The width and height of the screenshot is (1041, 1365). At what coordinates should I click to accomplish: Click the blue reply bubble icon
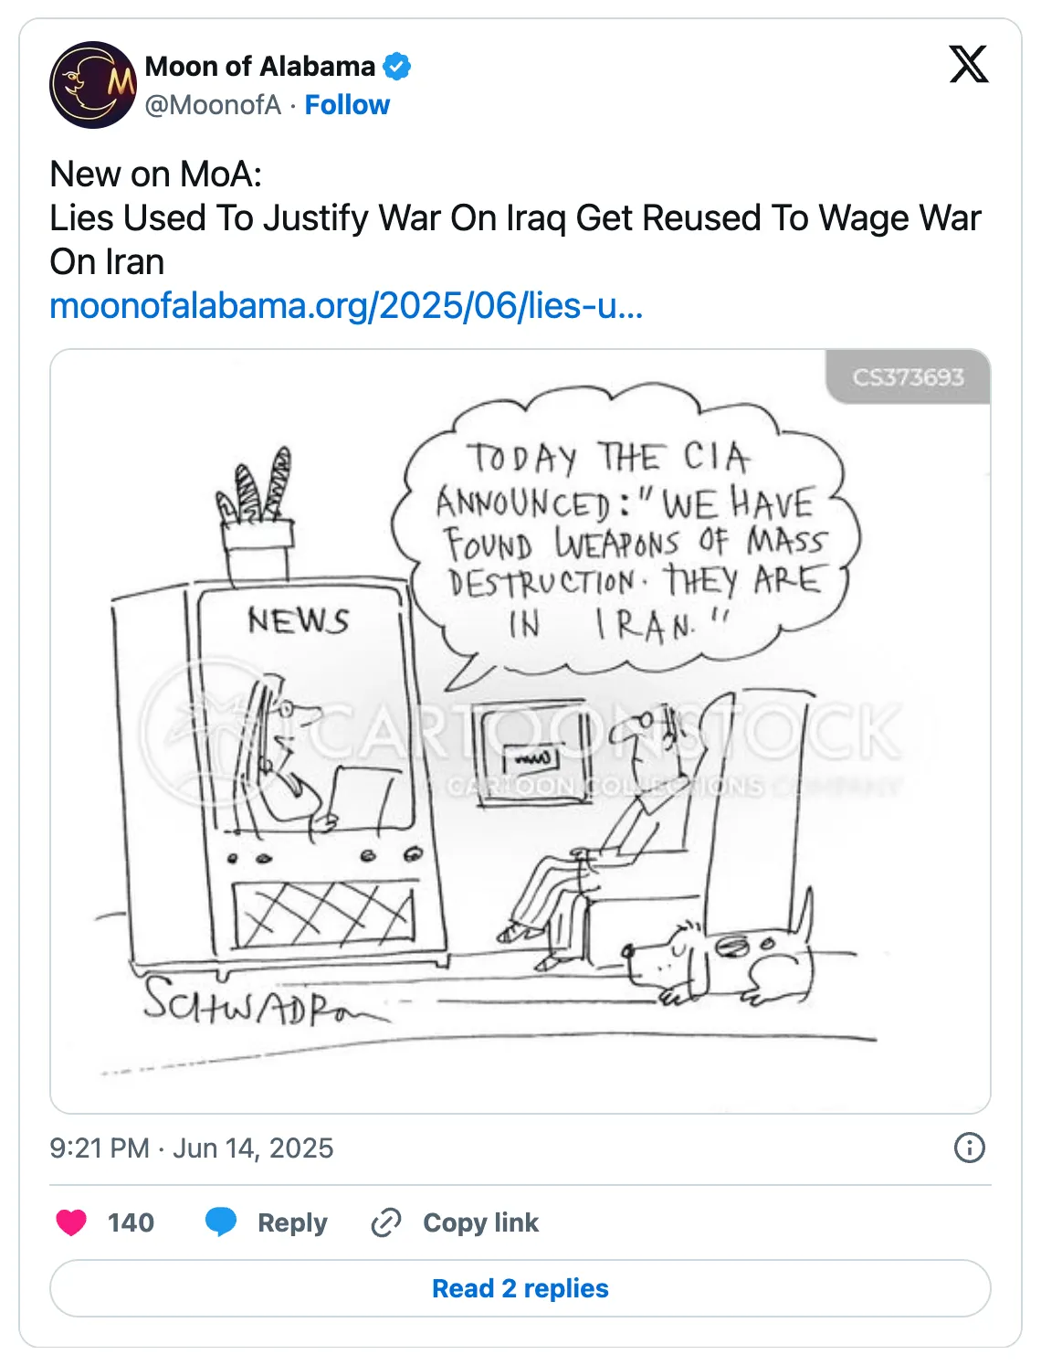221,1222
